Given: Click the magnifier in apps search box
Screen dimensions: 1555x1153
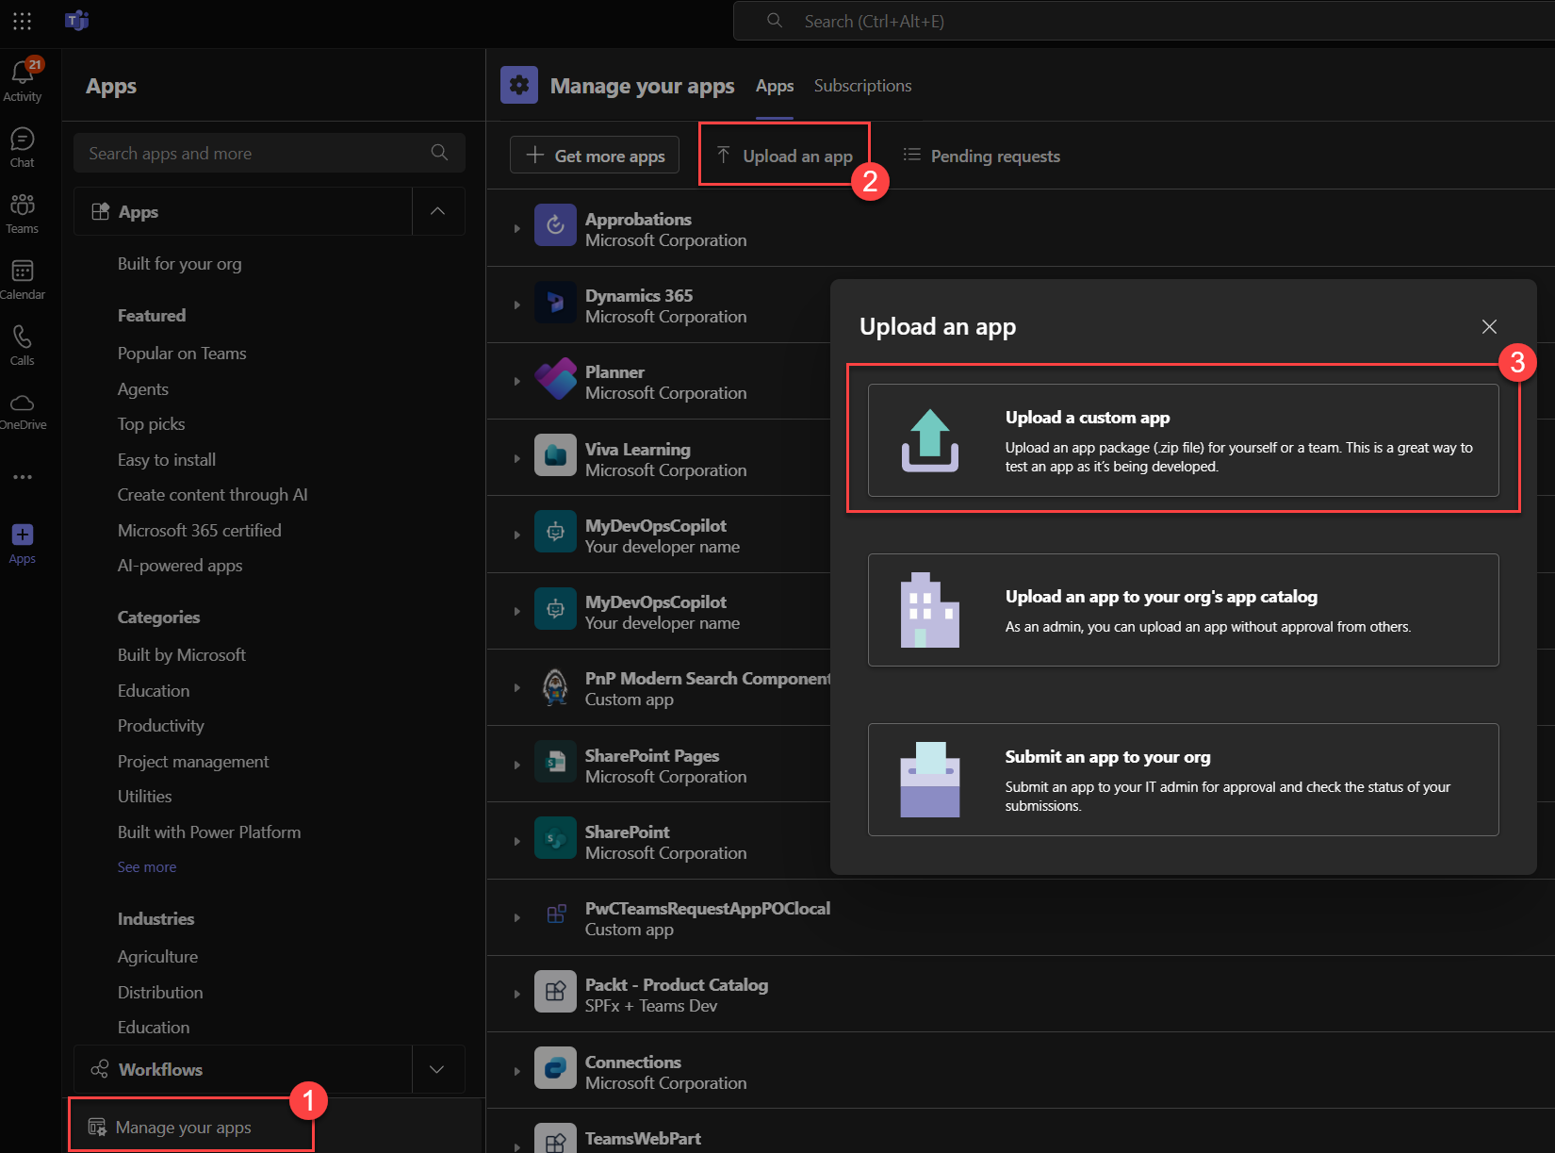Looking at the screenshot, I should [x=439, y=153].
